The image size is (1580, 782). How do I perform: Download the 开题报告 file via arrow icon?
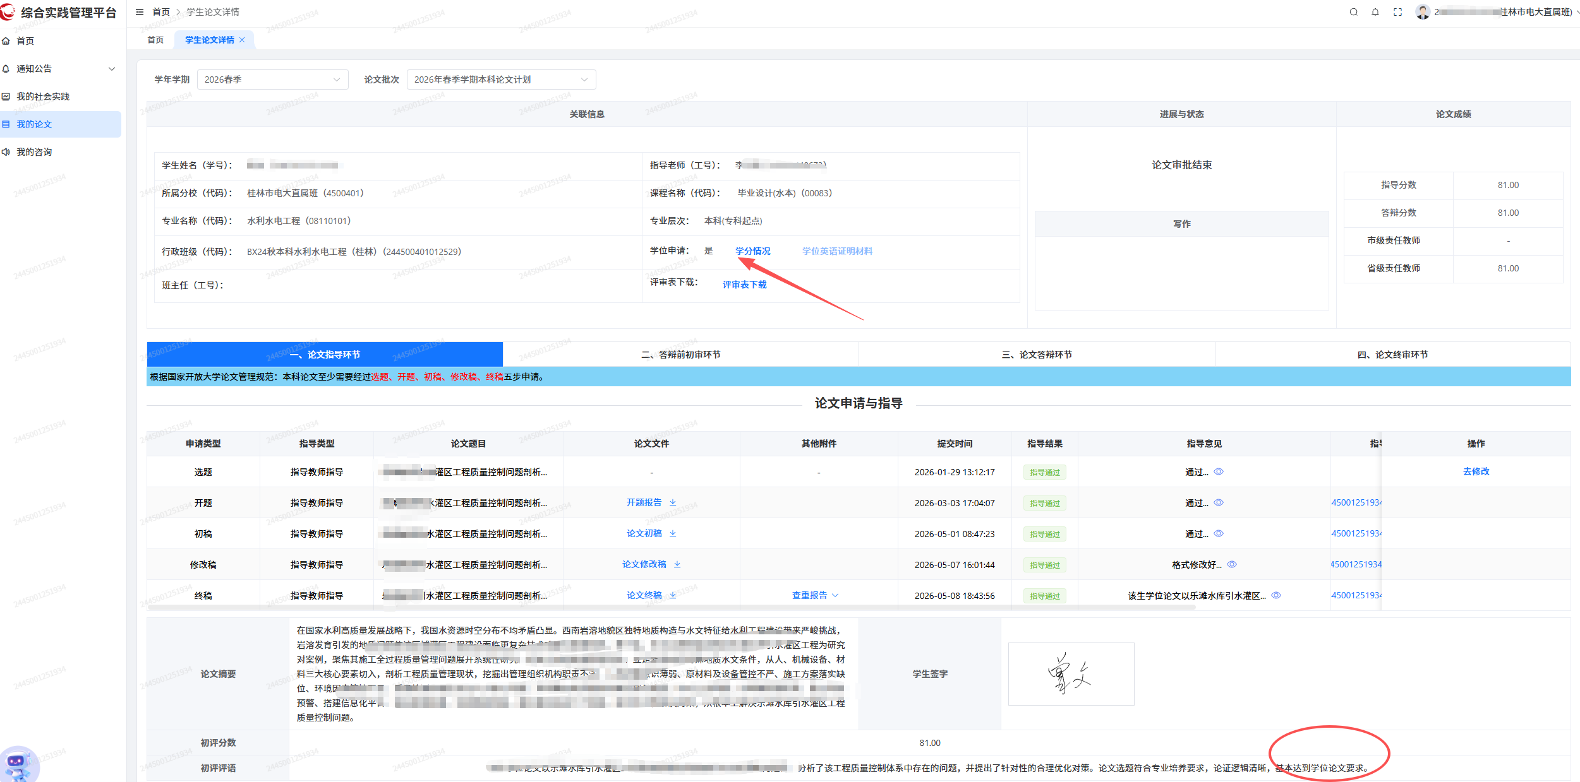[x=673, y=502]
